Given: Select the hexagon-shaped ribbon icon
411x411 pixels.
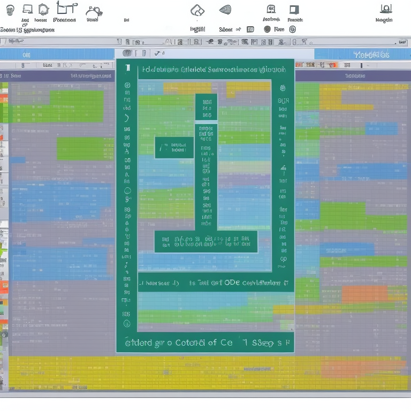Looking at the screenshot, I should (x=44, y=9).
